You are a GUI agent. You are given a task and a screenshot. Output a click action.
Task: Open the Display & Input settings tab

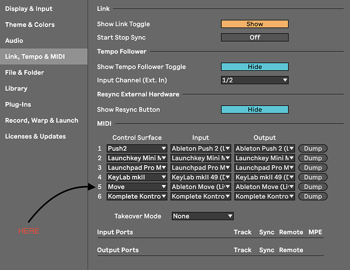tap(29, 9)
